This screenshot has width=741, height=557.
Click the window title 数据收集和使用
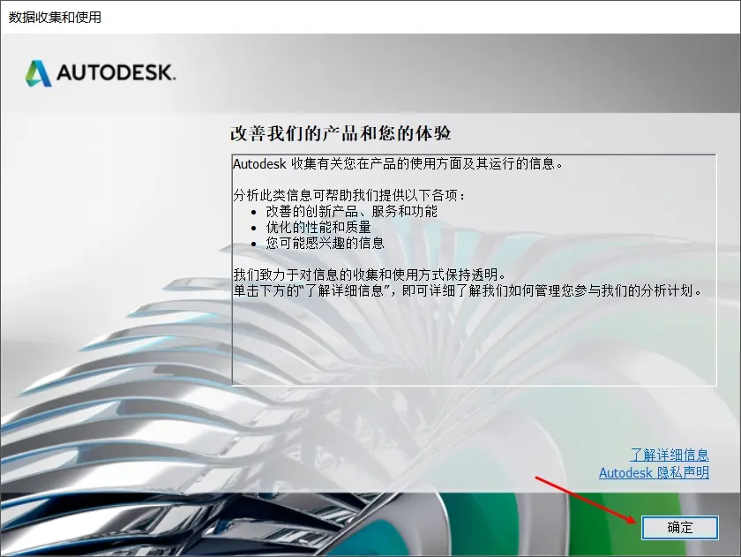click(x=55, y=17)
